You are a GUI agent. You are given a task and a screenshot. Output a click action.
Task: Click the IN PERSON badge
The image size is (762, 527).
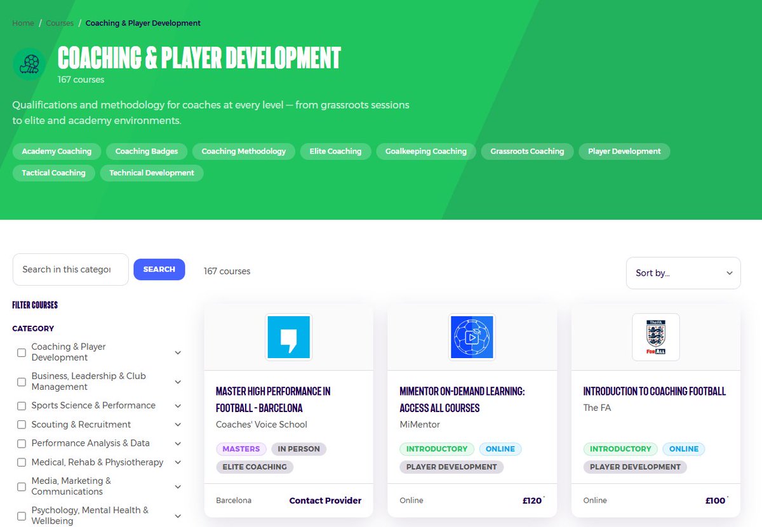(298, 449)
